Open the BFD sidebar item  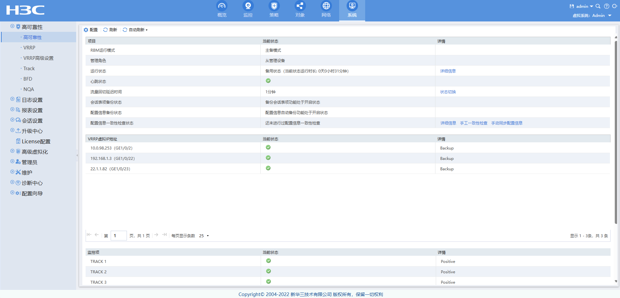tap(28, 79)
